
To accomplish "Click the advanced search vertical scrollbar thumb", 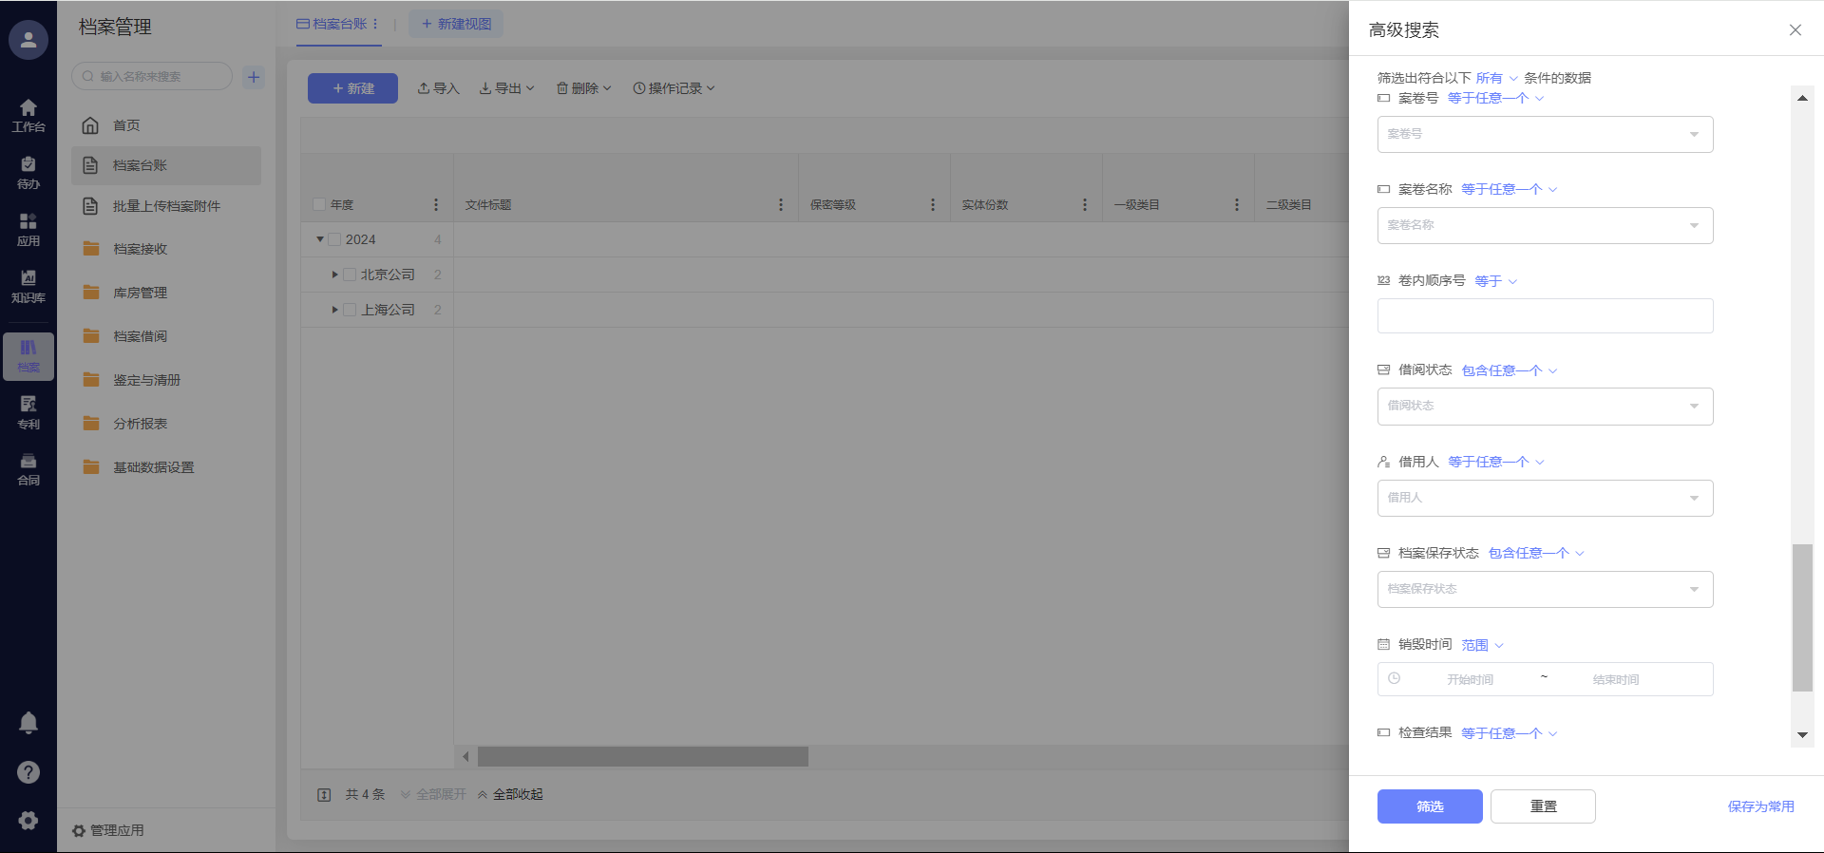I will point(1802,617).
